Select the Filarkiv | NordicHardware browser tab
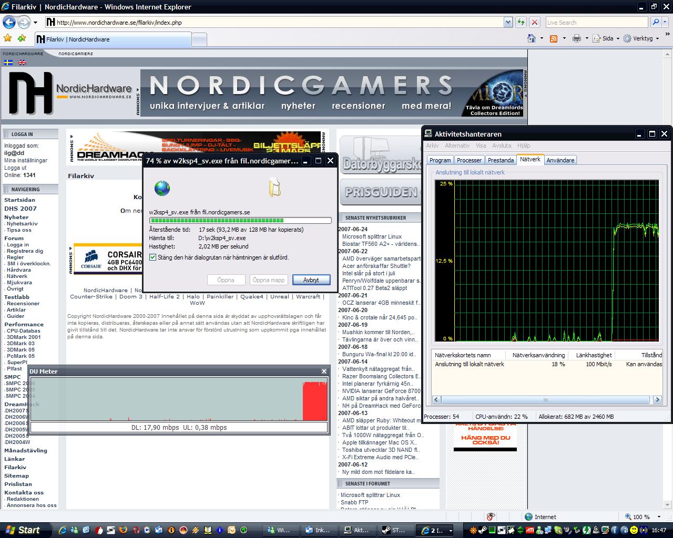The height and width of the screenshot is (538, 673). point(113,39)
